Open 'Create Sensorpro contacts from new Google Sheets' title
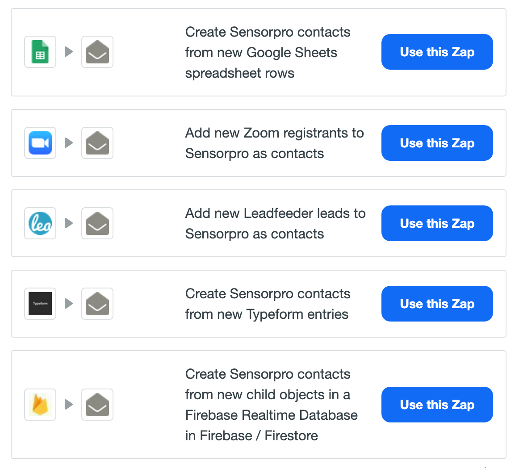Viewport: 519px width, 468px height. tap(268, 52)
